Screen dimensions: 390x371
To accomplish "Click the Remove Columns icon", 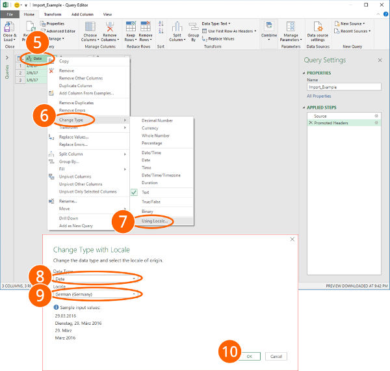I will [110, 27].
